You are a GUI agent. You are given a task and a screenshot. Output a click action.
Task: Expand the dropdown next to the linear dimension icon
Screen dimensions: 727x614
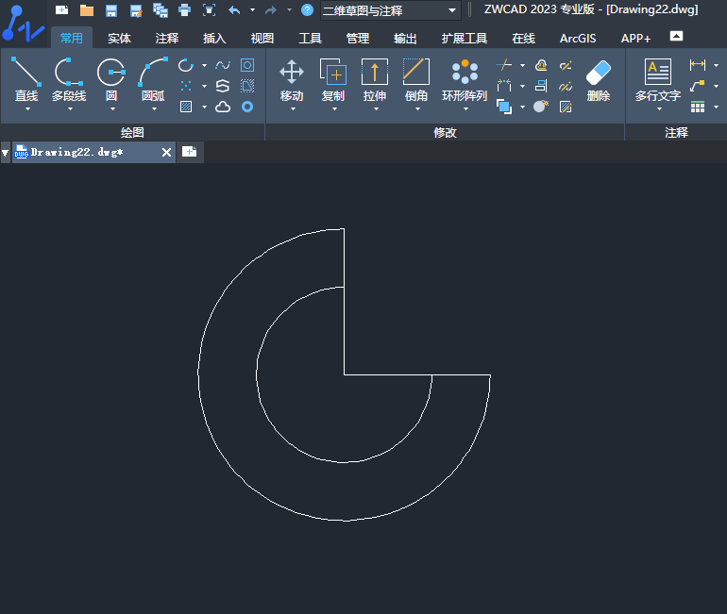point(716,65)
